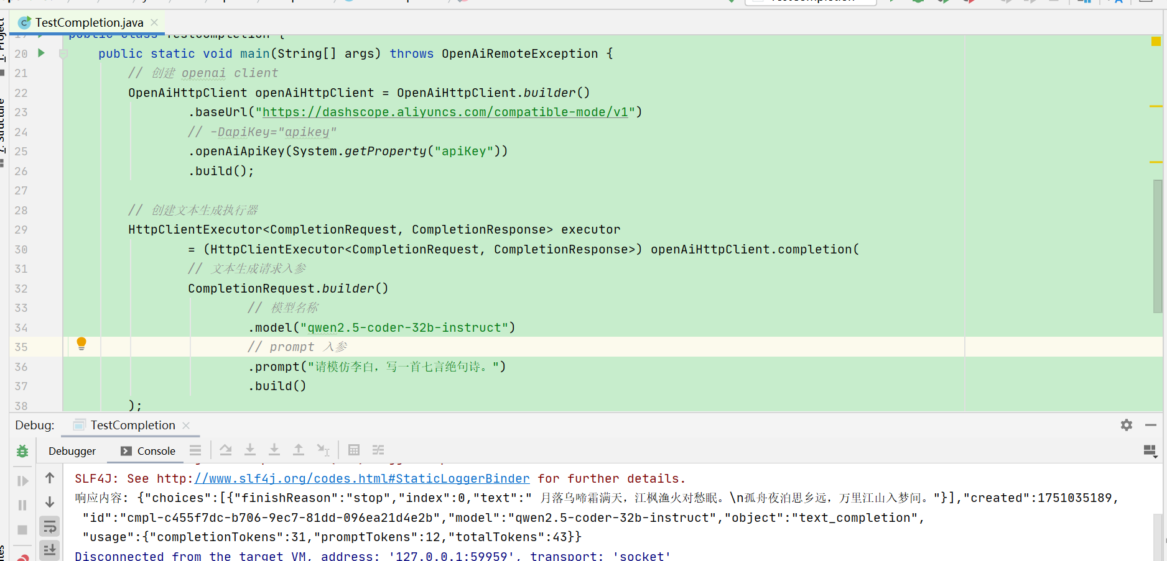Click the .prompt(...) code line
The image size is (1167, 561).
[x=378, y=367]
